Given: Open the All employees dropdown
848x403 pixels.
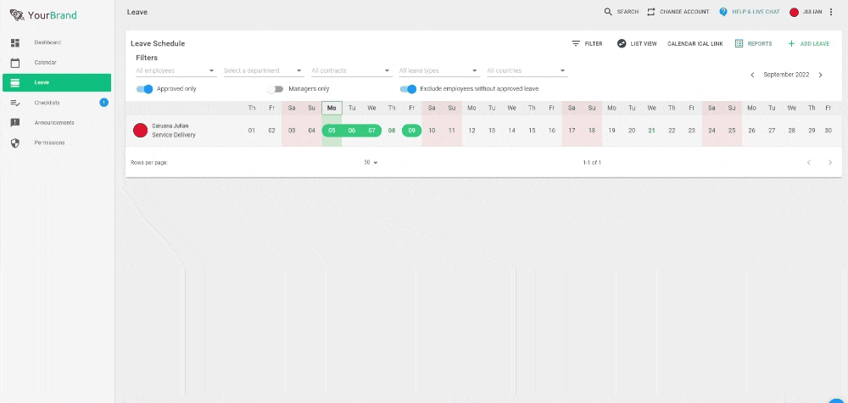Looking at the screenshot, I should click(x=176, y=71).
